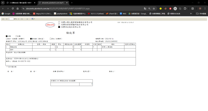The height and width of the screenshot is (111, 208).
Task: Click the 驗收單 report title
Action: click(71, 33)
